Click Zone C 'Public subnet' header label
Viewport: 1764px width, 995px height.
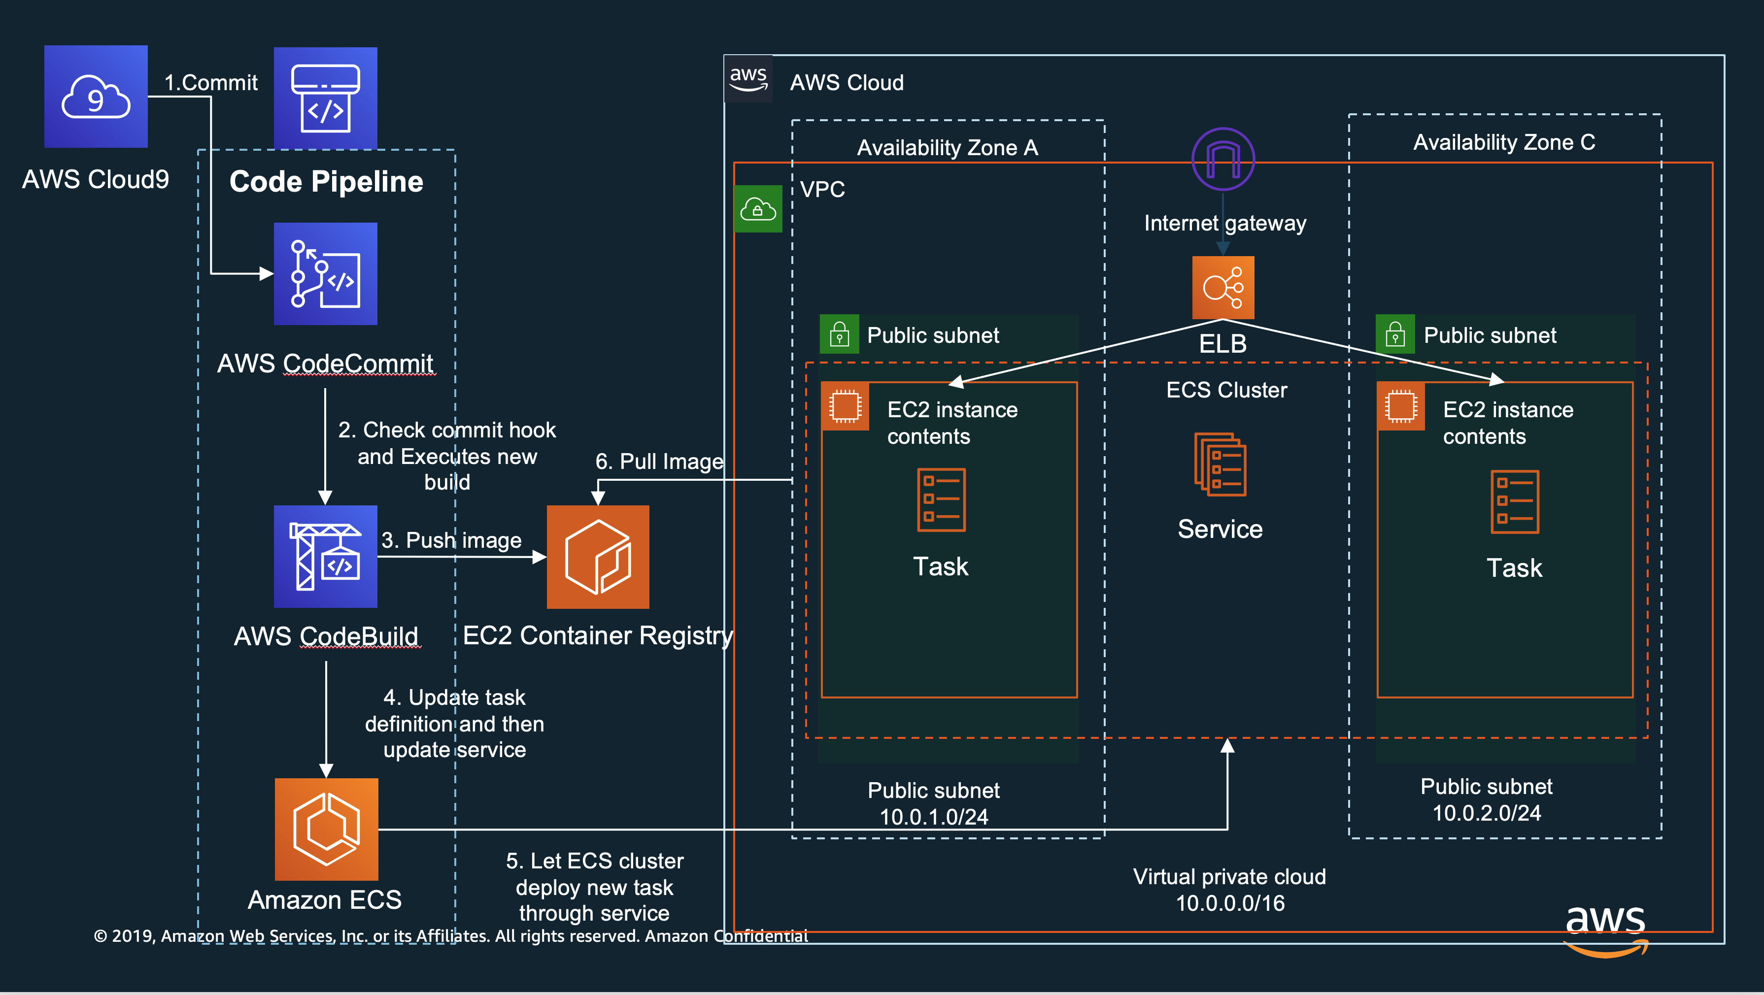[x=1490, y=335]
